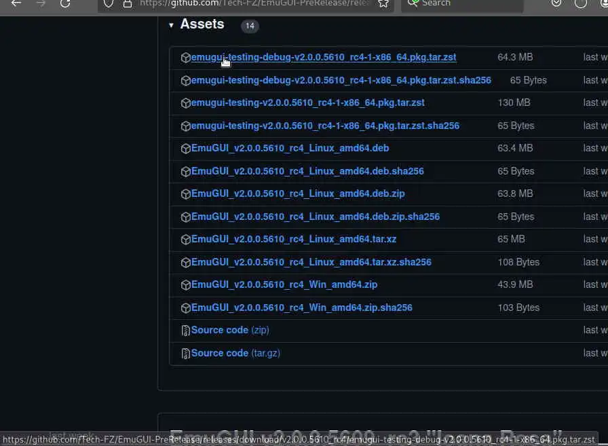
Task: Download Source code (tar.gz)
Action: (235, 353)
